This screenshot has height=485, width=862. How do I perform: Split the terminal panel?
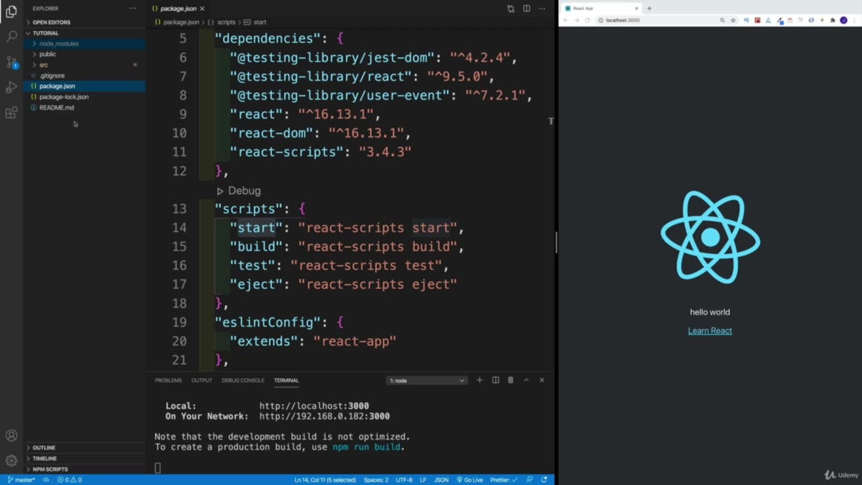point(496,380)
